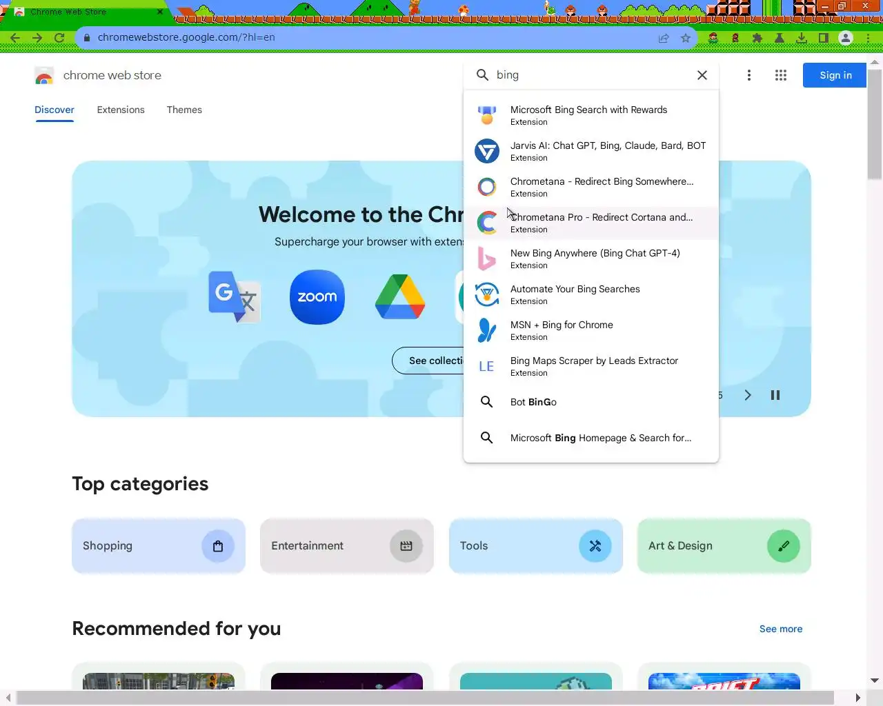Screen dimensions: 883x706
Task: Select New Bing Anywhere suggestion
Action: pos(591,259)
